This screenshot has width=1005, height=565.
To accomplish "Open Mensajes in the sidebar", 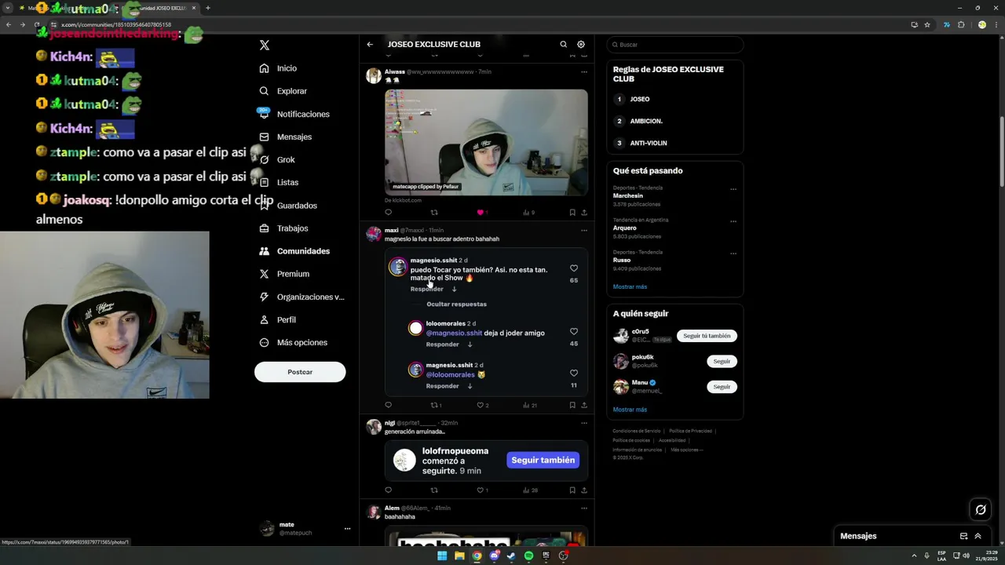I will (x=285, y=137).
